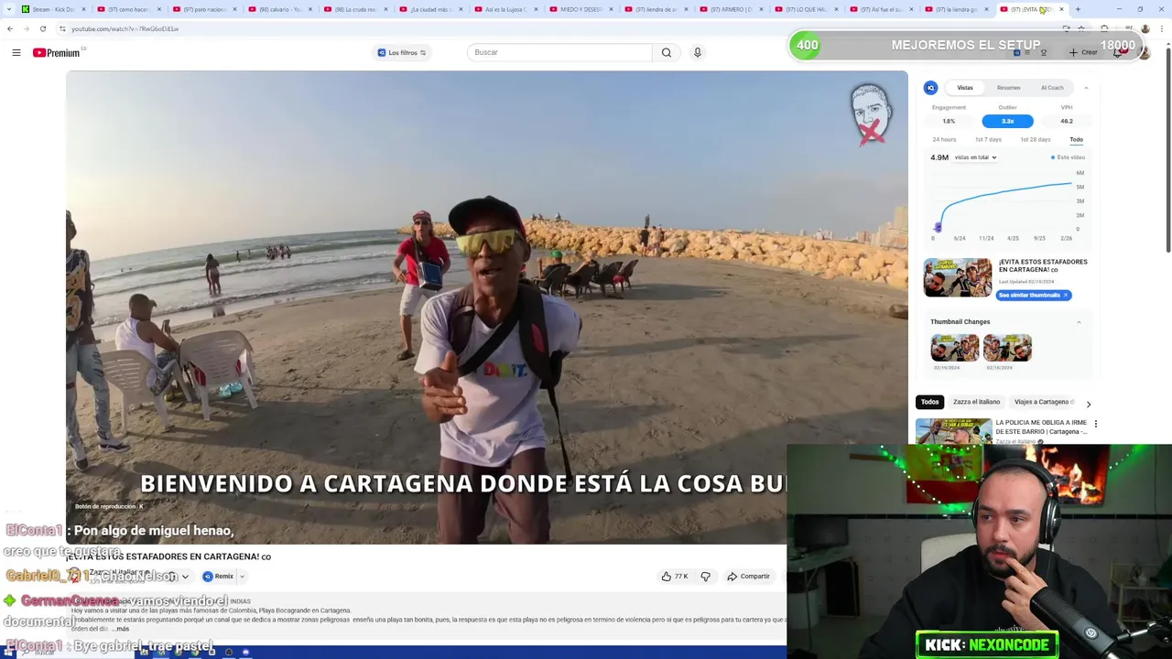1172x659 pixels.
Task: Open Los filtros extension button
Action: point(402,52)
